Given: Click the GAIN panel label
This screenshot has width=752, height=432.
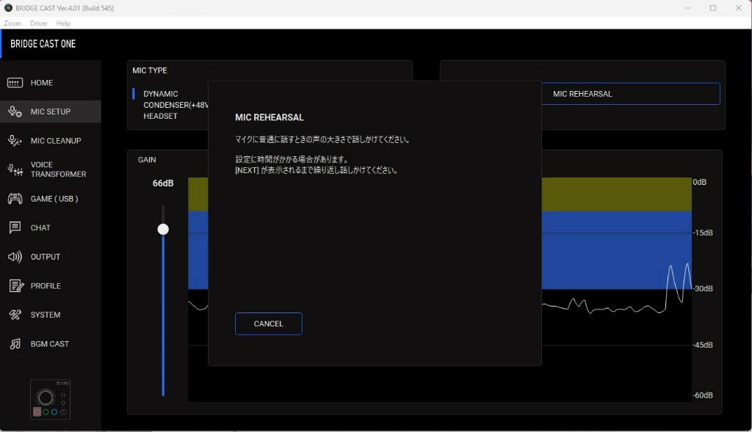Looking at the screenshot, I should pos(147,159).
